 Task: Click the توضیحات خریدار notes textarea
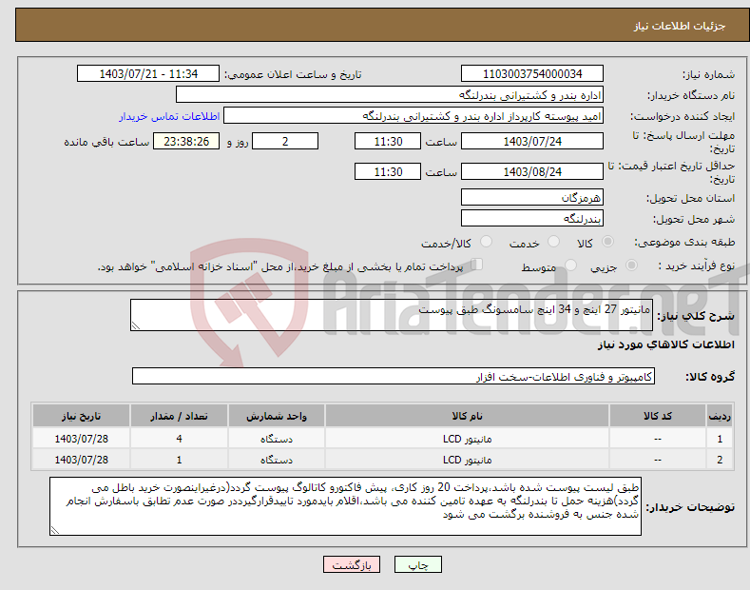[x=345, y=506]
